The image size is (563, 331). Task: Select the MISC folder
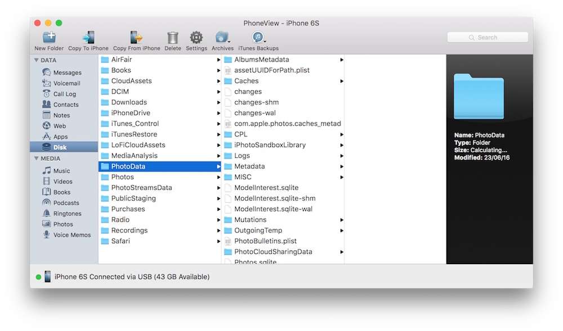tap(283, 177)
